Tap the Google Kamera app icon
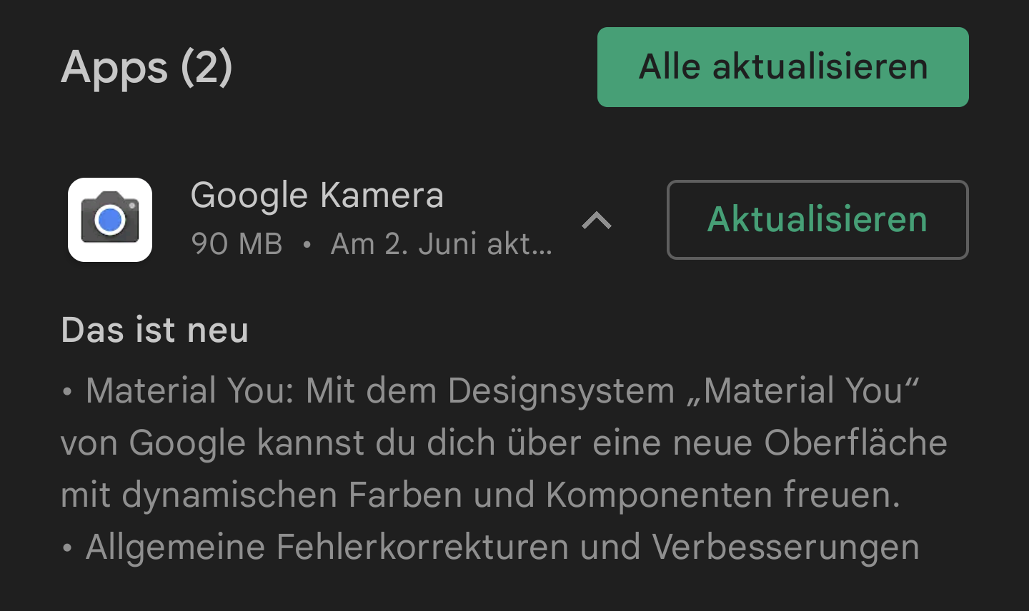 coord(110,220)
